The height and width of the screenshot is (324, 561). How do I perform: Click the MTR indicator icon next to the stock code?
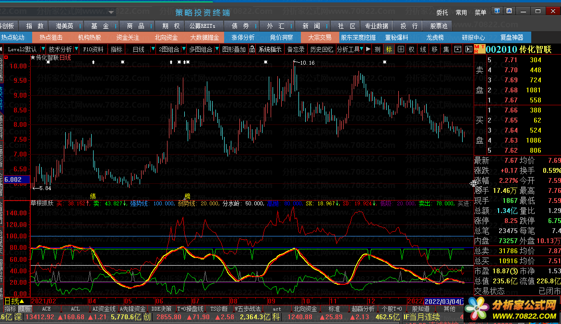pyautogui.click(x=479, y=49)
